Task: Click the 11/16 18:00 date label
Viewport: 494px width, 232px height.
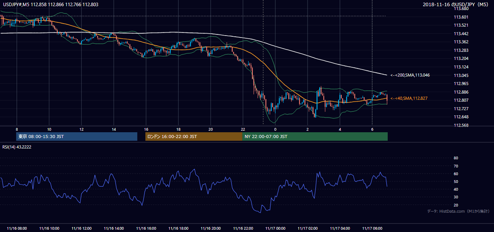Action: pos(178,229)
